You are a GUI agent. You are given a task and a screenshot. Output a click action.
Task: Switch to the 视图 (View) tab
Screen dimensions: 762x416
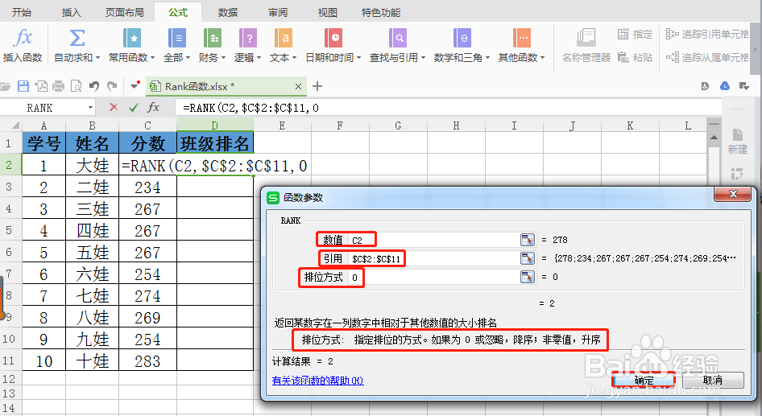[328, 12]
